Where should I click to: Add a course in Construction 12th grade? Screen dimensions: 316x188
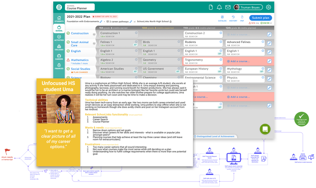click(x=238, y=35)
